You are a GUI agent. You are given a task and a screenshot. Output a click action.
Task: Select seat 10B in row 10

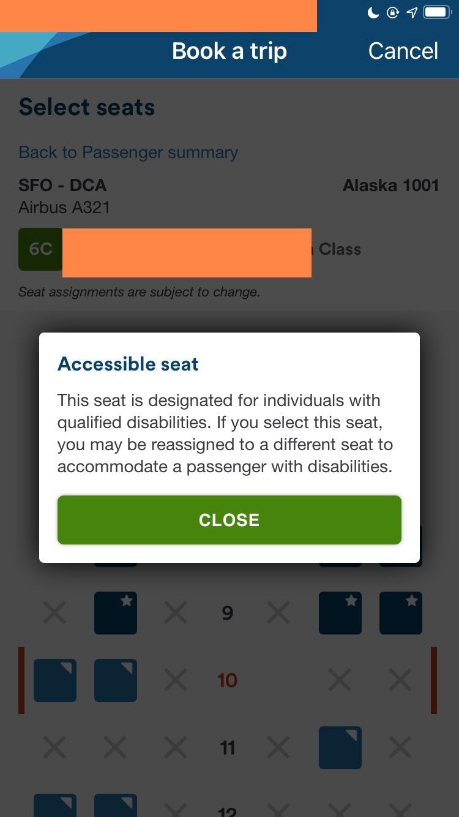click(116, 680)
